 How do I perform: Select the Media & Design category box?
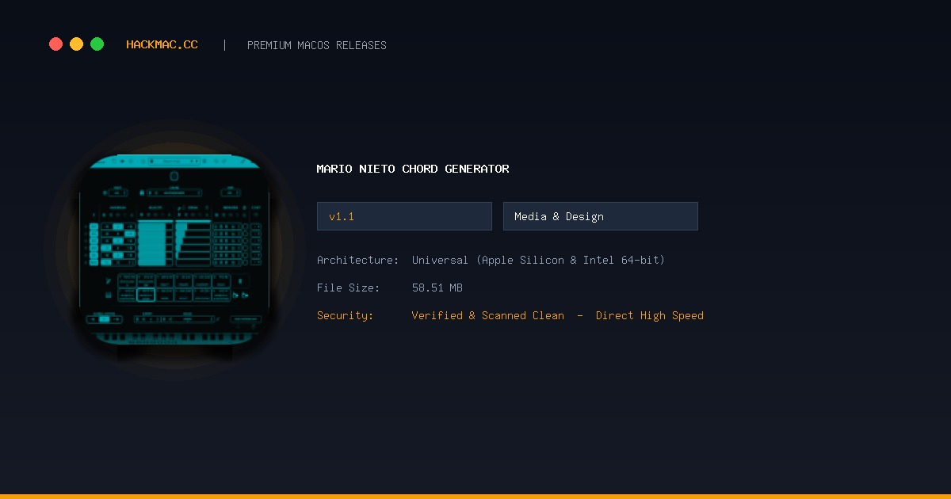pos(601,216)
